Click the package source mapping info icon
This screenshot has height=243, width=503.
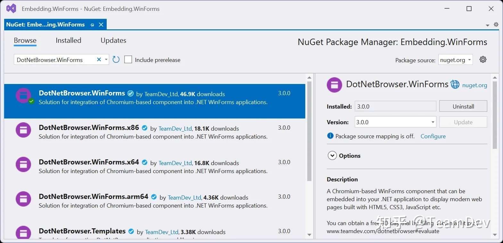(x=330, y=136)
